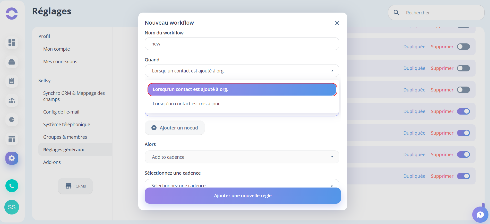This screenshot has height=224, width=490.
Task: Open the green phone dialer icon
Action: tap(12, 186)
